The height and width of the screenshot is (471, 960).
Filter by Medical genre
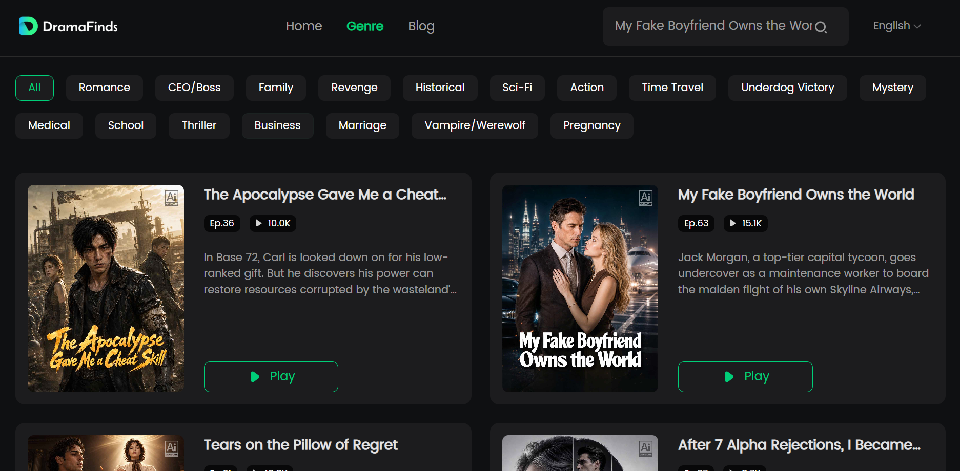click(x=49, y=126)
